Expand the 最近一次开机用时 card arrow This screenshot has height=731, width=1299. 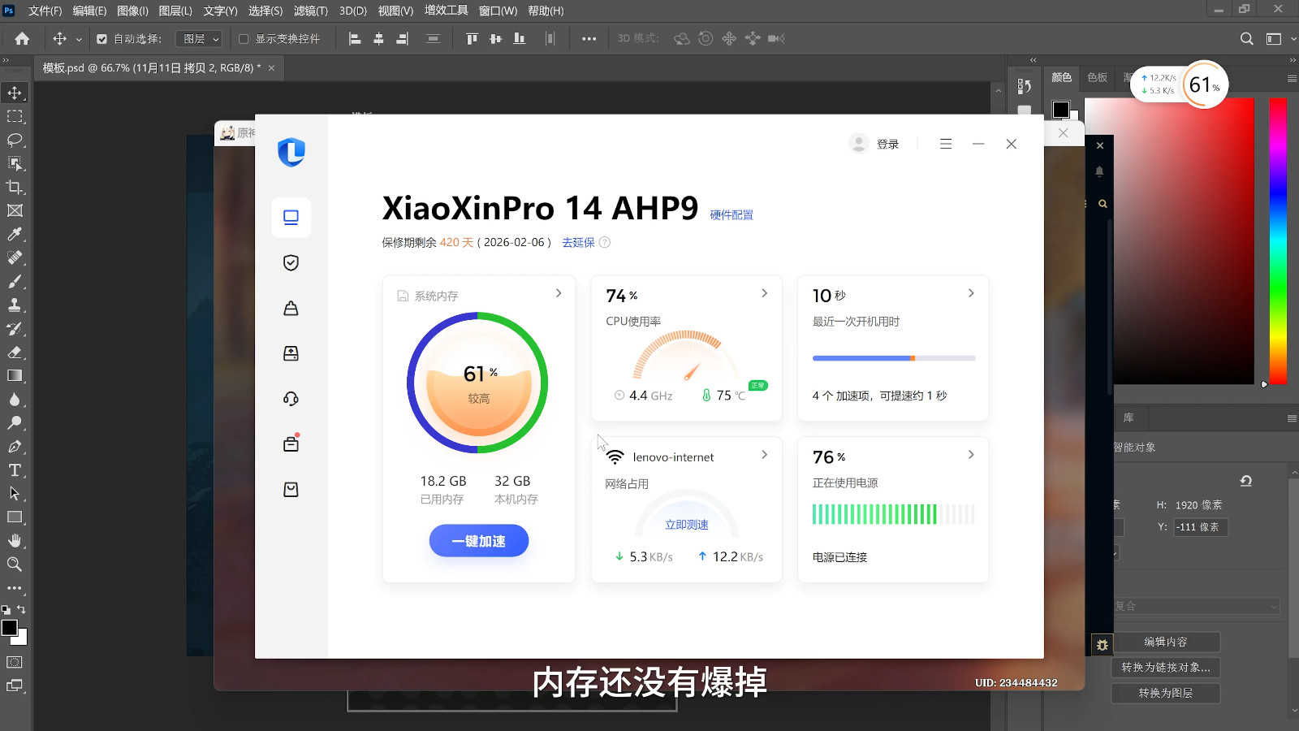click(971, 293)
